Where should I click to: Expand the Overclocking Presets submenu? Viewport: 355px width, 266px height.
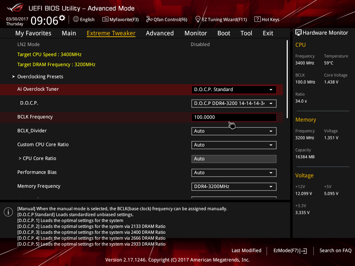tap(40, 77)
